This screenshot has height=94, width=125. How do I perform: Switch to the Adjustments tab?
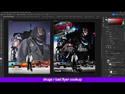coord(112,27)
